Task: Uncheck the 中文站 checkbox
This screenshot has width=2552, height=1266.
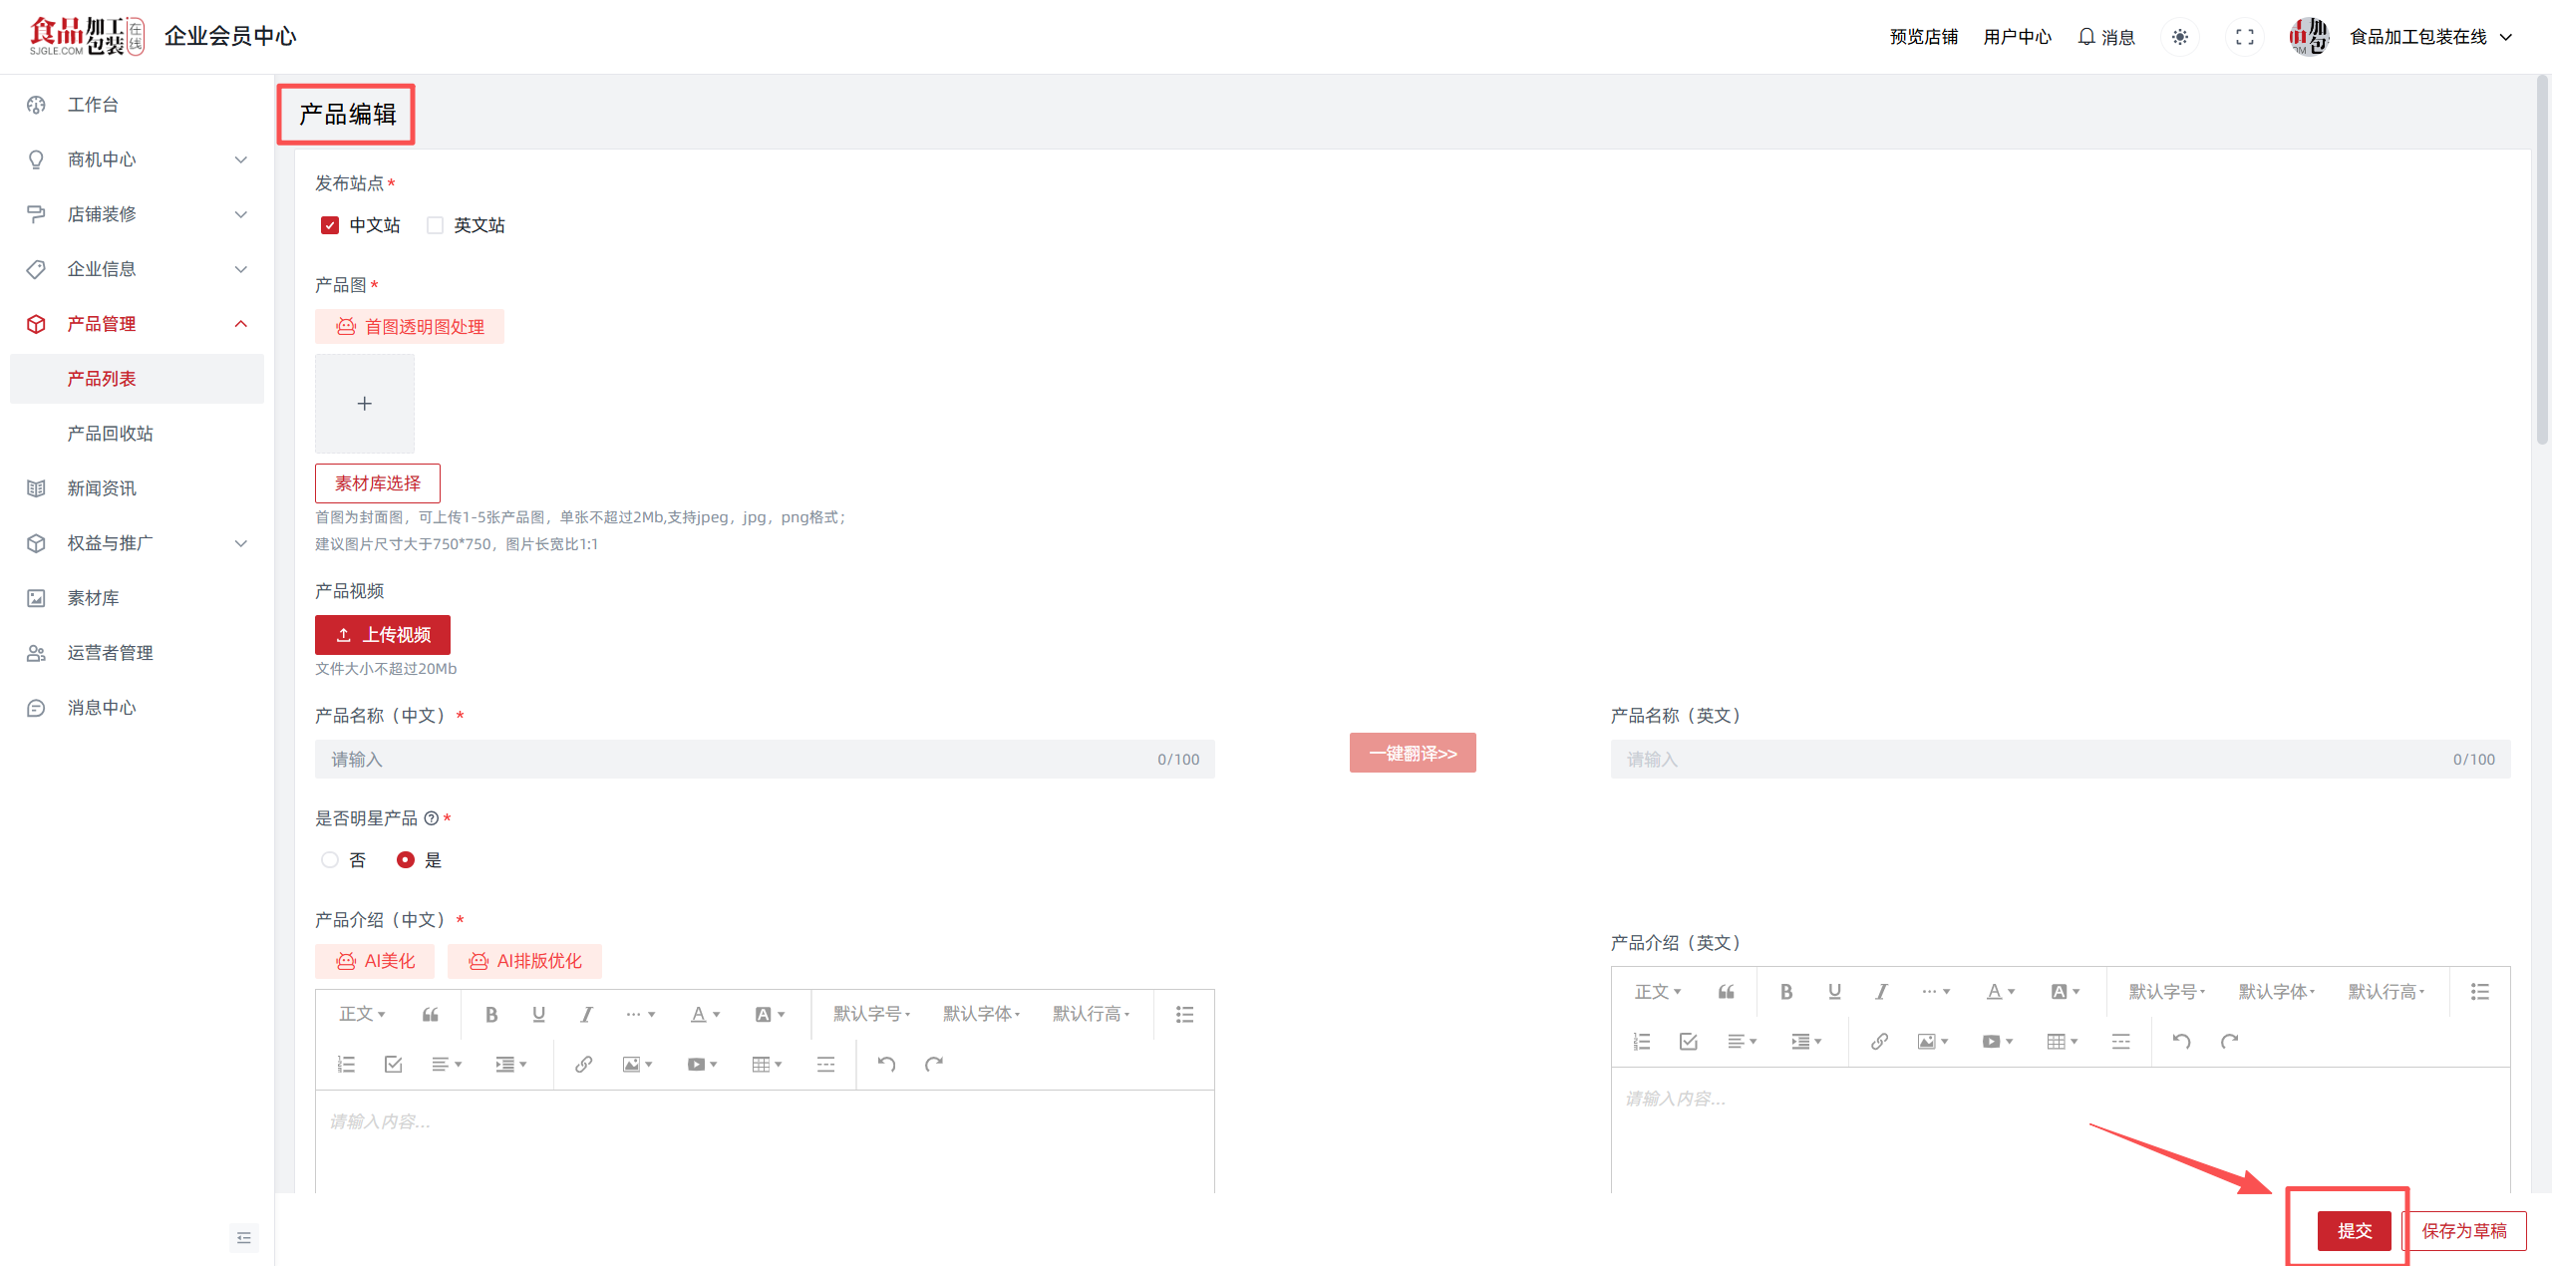Action: 330,225
